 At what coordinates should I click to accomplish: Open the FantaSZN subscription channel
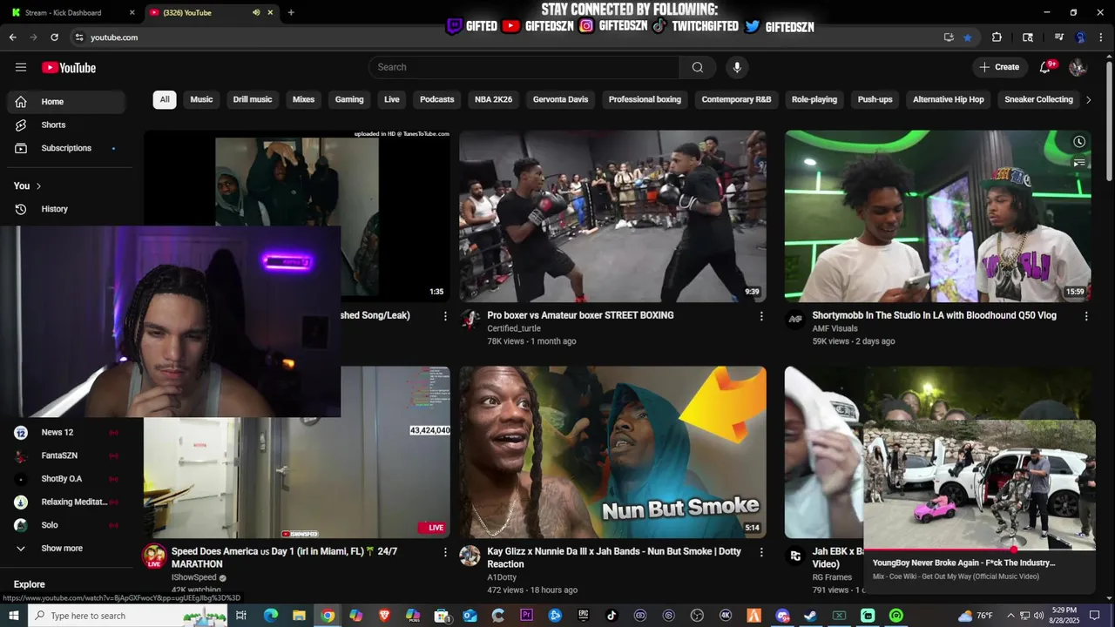pos(66,455)
